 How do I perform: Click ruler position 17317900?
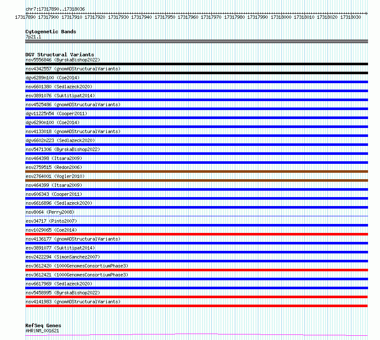[x=49, y=17]
